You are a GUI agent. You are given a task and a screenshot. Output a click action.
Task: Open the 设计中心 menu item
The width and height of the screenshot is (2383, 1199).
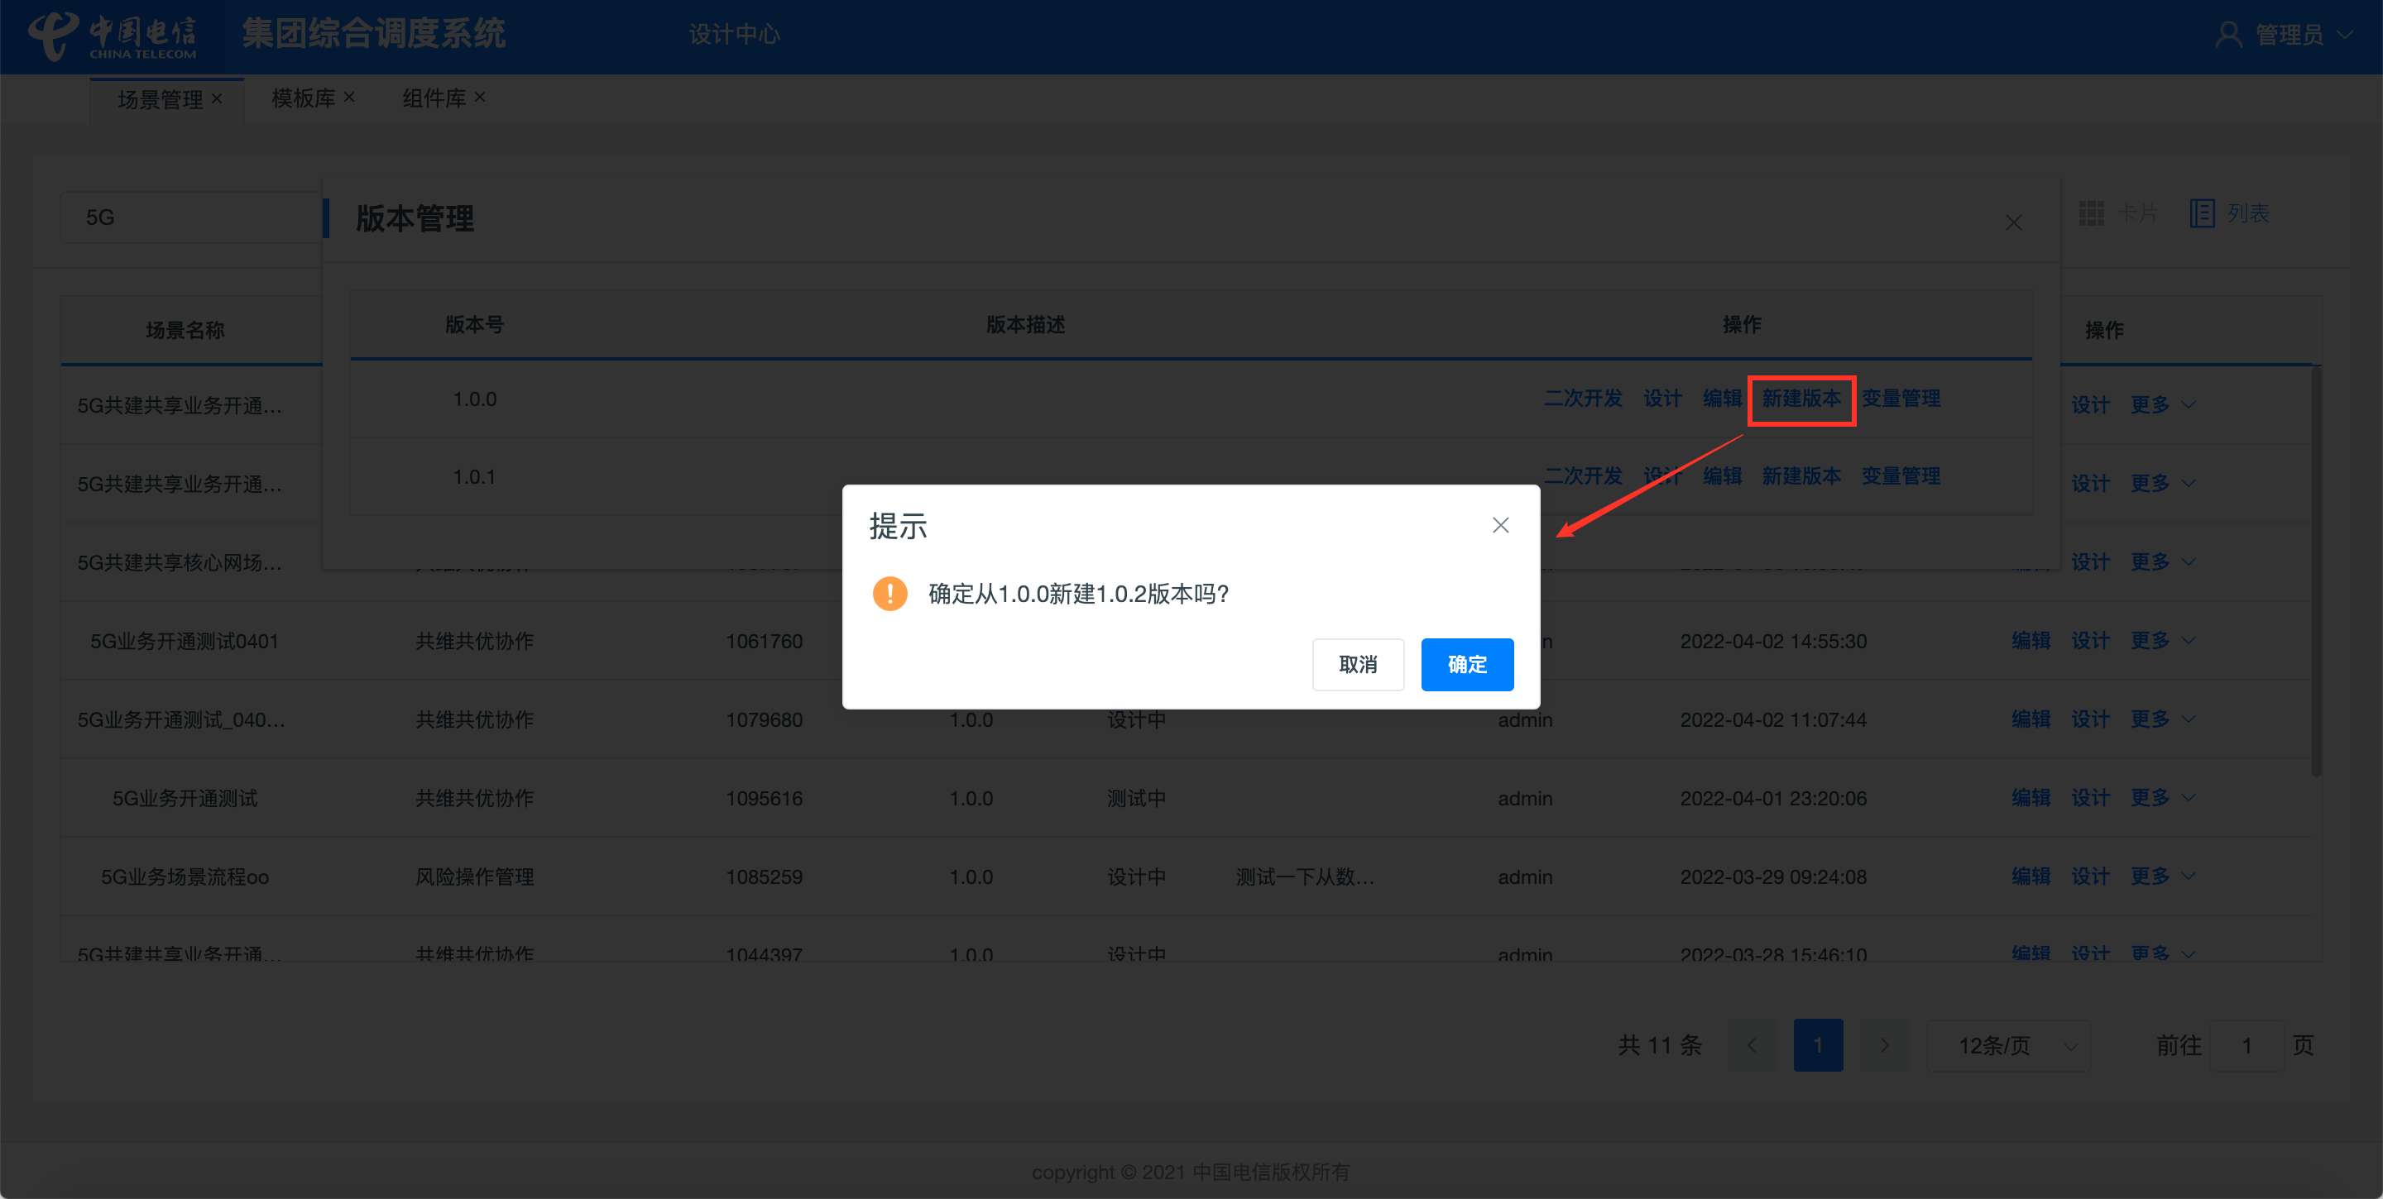coord(734,35)
